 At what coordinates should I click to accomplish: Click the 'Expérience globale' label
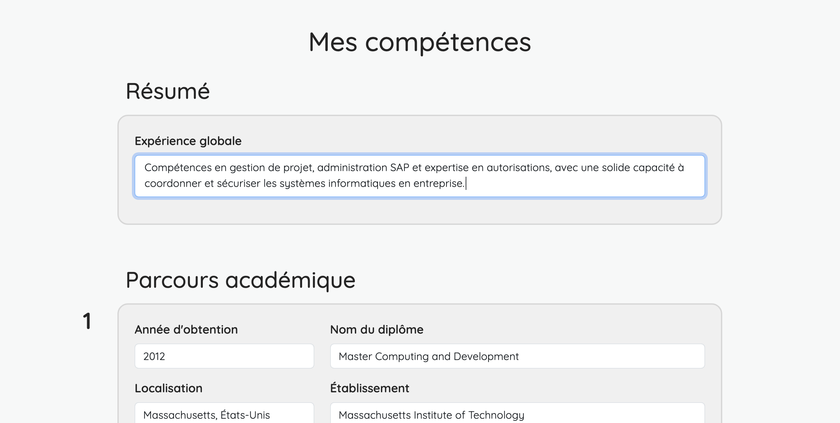pos(188,141)
